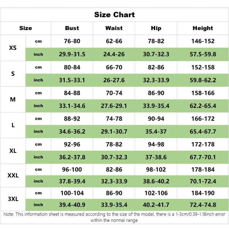Click the M size row label
Screen dimensions: 229x229
pyautogui.click(x=13, y=99)
